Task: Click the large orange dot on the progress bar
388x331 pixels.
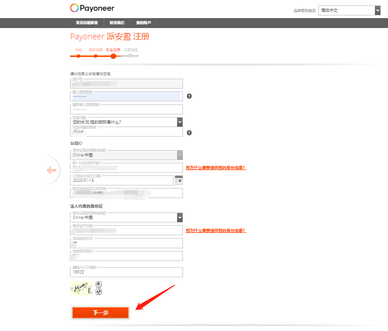Action: (113, 56)
